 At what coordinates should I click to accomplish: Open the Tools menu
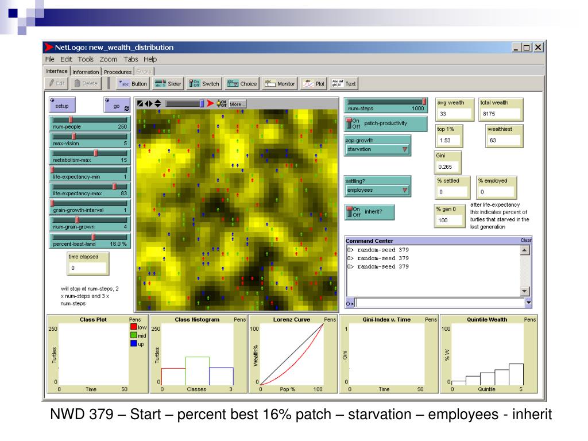86,59
